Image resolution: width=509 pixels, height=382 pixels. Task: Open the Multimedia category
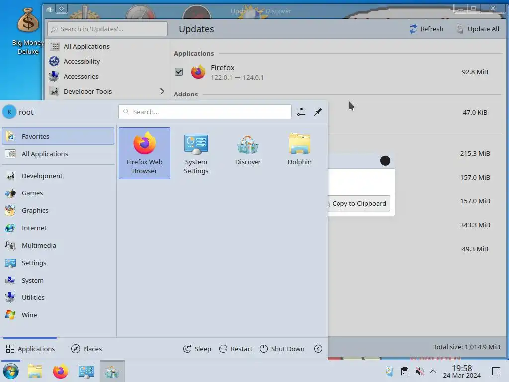[58, 245]
